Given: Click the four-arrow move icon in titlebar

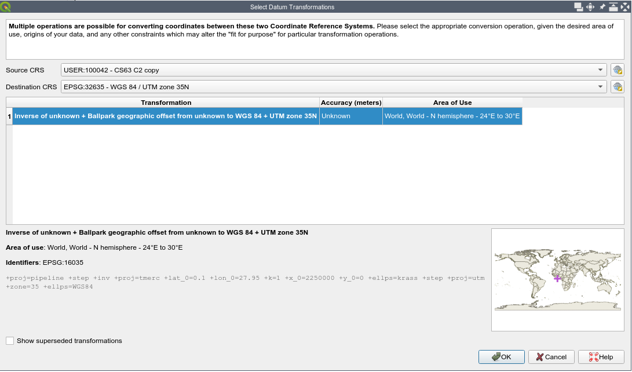Looking at the screenshot, I should 590,6.
